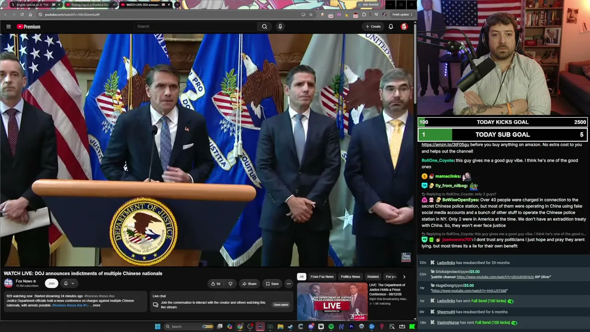Click the Kick icon beside VapingNurse
590x332 pixels.
[432, 323]
